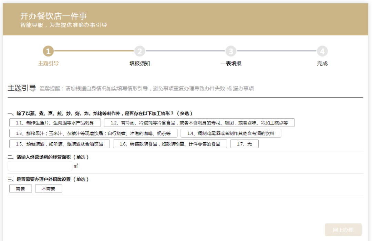
Task: Select option 1.2 有冷面、冷馄饨等冷食食品
Action: (x=199, y=123)
